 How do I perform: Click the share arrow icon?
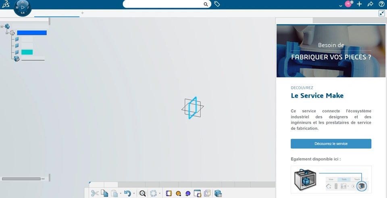click(x=370, y=4)
